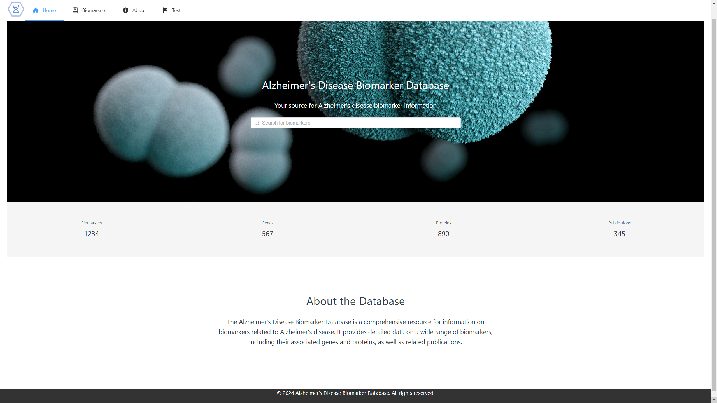Open the Home menu tab
Screen dimensions: 717x403
point(44,10)
